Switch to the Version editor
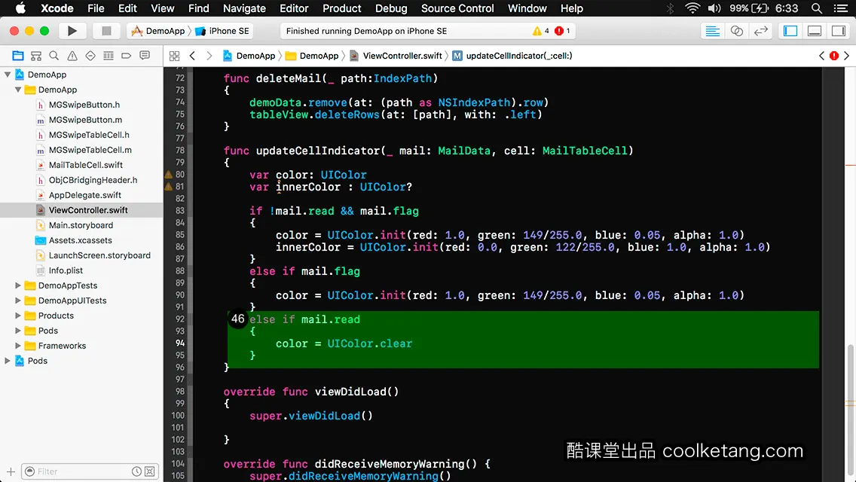The height and width of the screenshot is (482, 856). click(760, 31)
